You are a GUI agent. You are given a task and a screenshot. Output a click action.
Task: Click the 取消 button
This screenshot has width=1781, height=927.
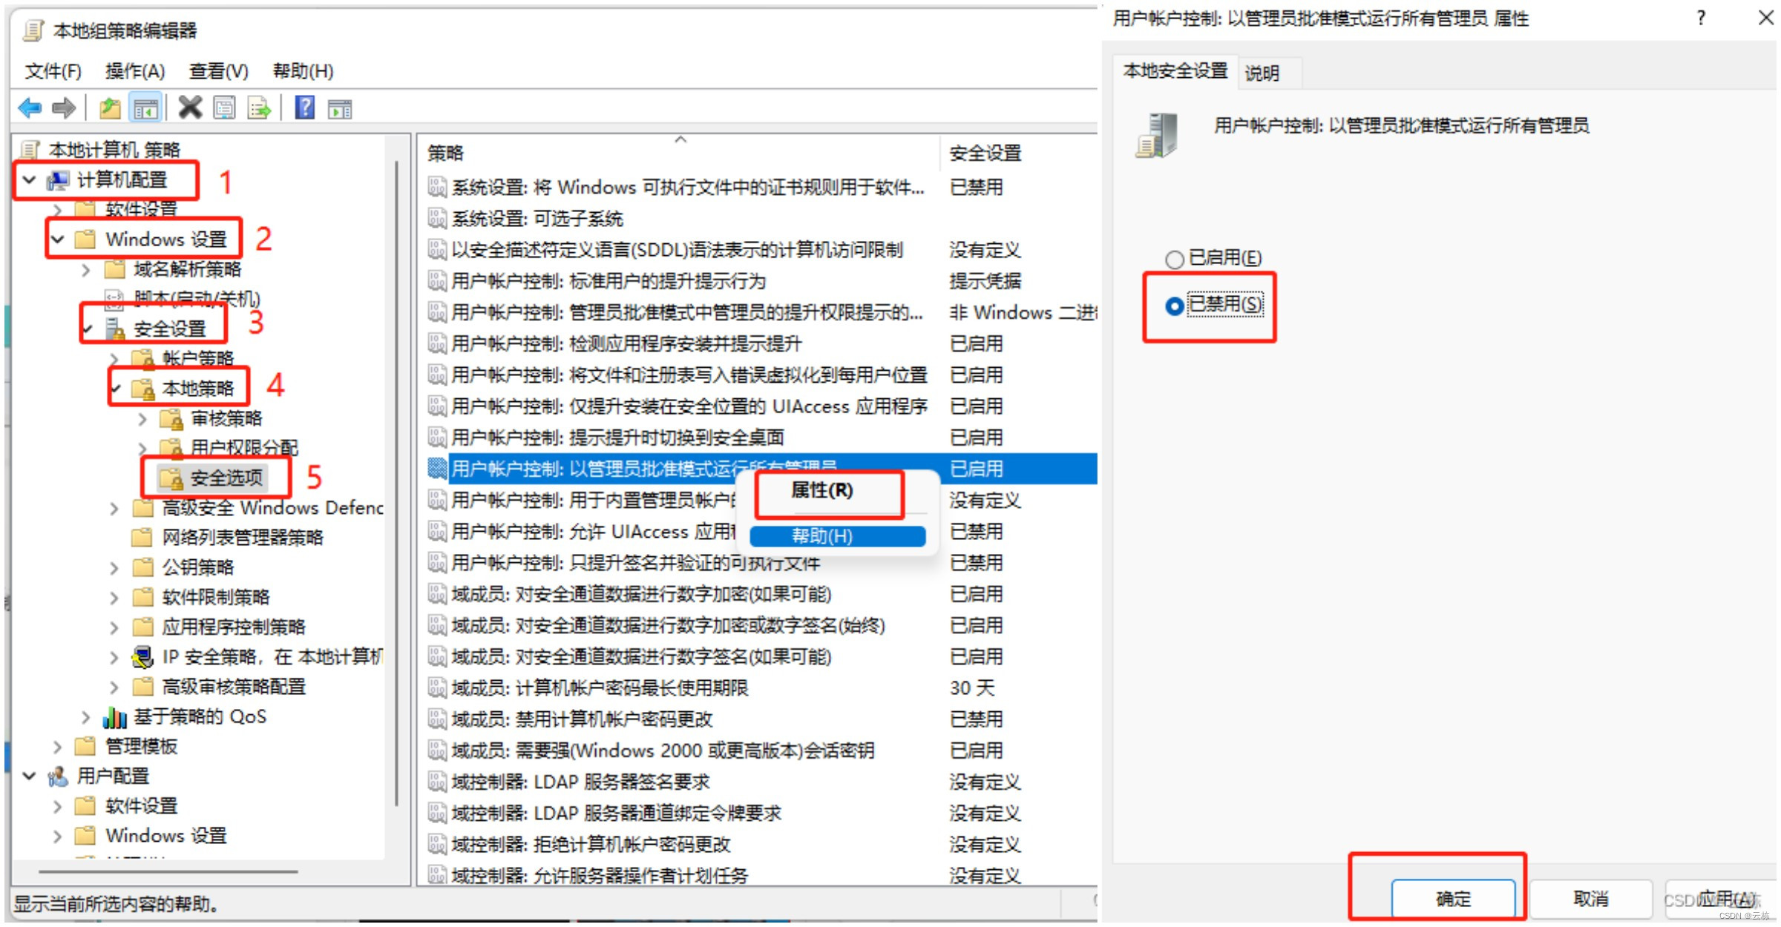tap(1591, 900)
